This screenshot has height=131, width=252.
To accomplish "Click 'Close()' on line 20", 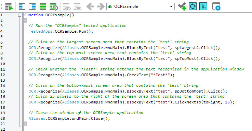I will point(99,118).
